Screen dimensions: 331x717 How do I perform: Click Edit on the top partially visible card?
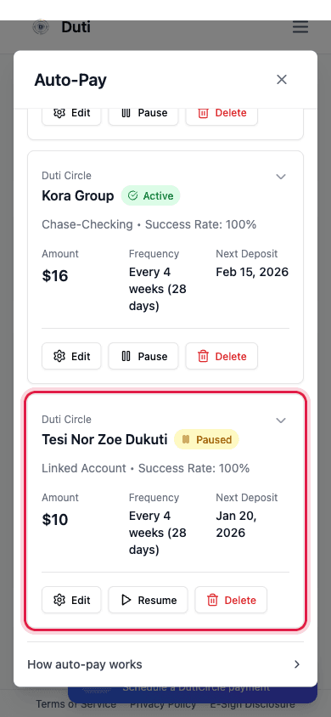point(71,114)
